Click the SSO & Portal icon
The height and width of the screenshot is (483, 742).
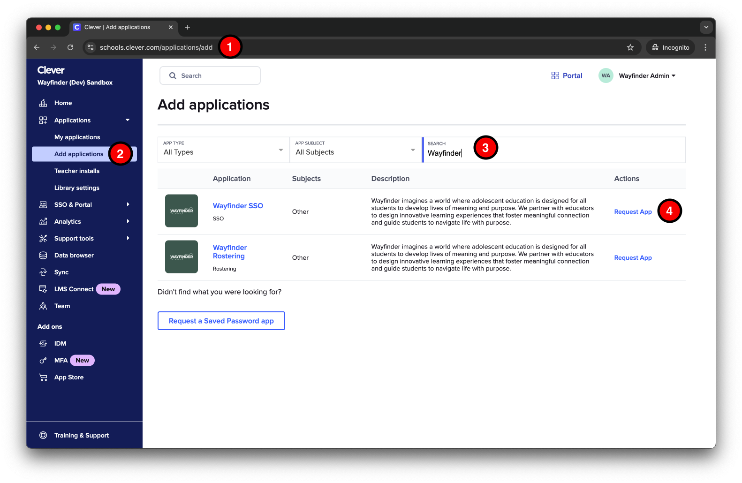43,205
